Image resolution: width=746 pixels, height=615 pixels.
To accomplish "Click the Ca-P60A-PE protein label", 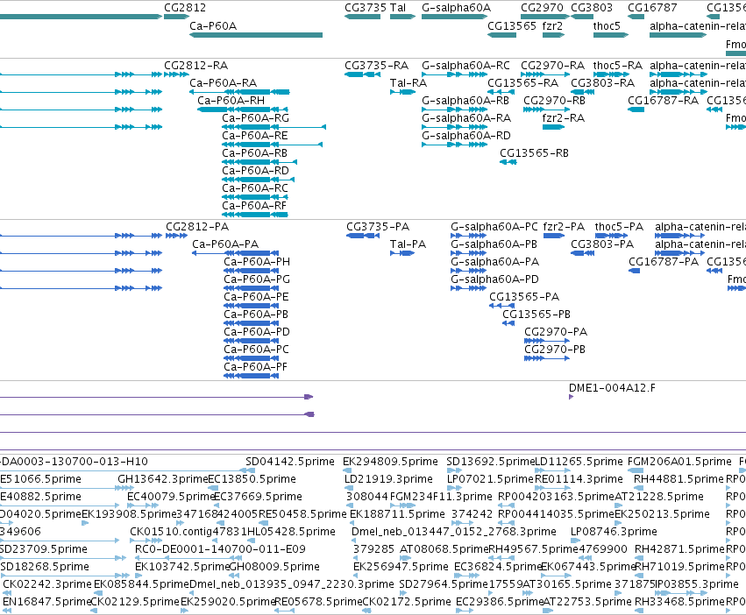I will 257,297.
